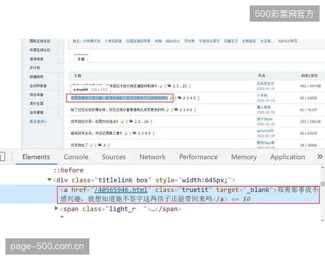Open the Performance tab
Screen dimensions: 325x260
[198, 157]
